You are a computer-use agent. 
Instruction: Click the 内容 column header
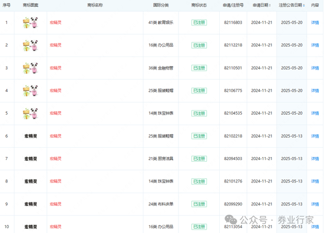click(315, 5)
